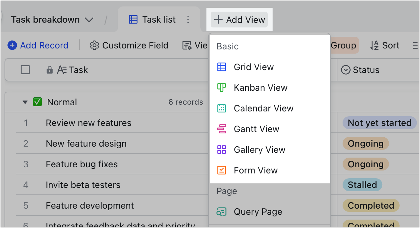Click the Status field type icon

345,70
